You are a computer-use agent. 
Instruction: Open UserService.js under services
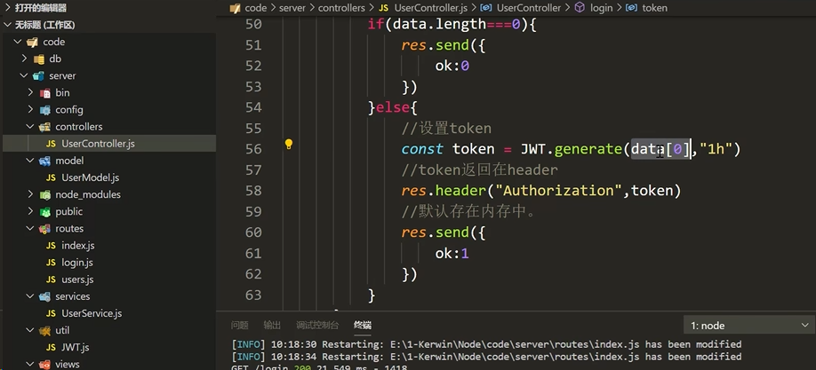(x=92, y=314)
